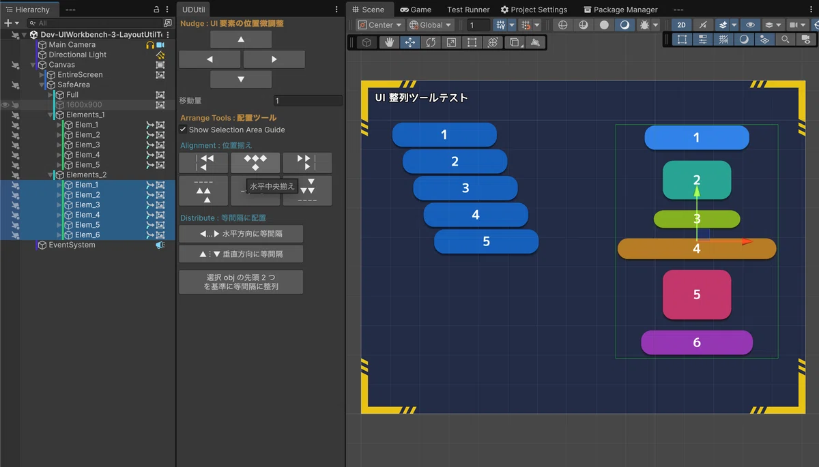Collapse the Elements_1 tree node
This screenshot has height=467, width=819.
coord(51,115)
